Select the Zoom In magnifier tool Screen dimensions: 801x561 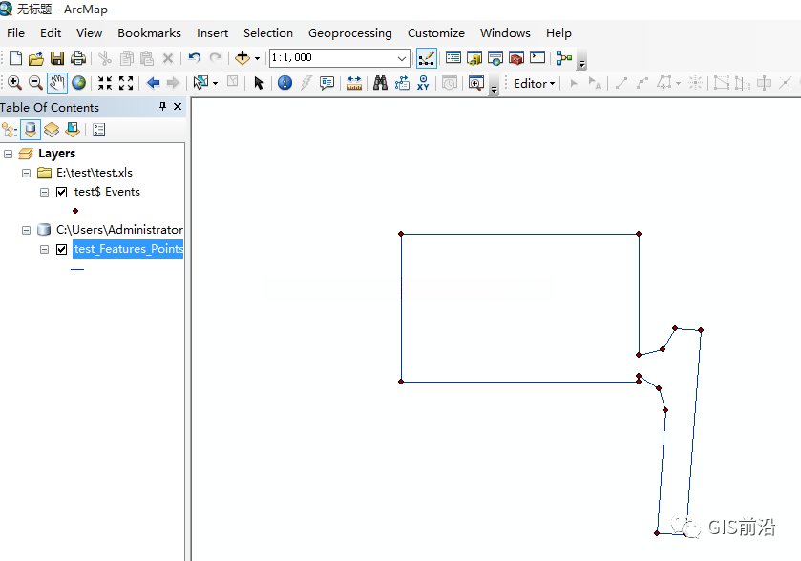coord(14,83)
